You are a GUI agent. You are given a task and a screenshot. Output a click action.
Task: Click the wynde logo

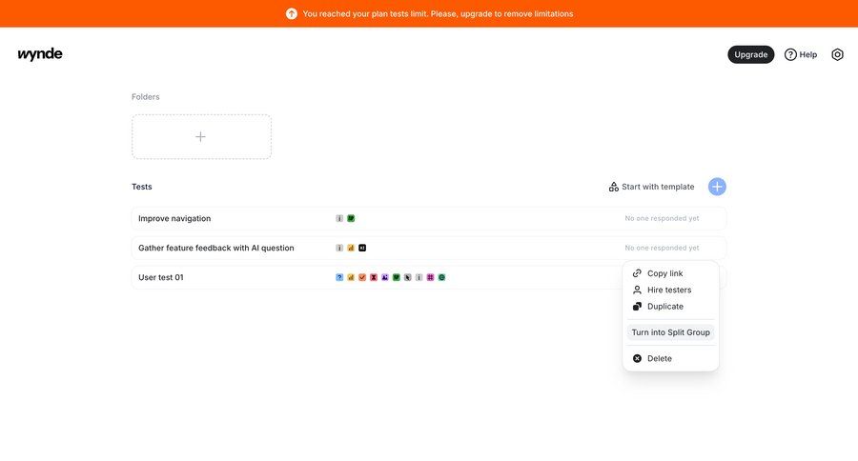(40, 54)
